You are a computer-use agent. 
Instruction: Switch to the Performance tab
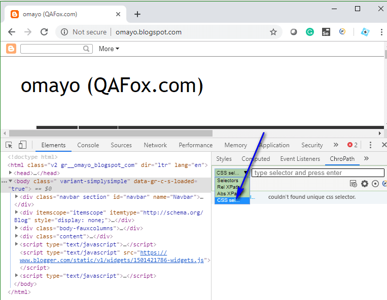(196, 145)
